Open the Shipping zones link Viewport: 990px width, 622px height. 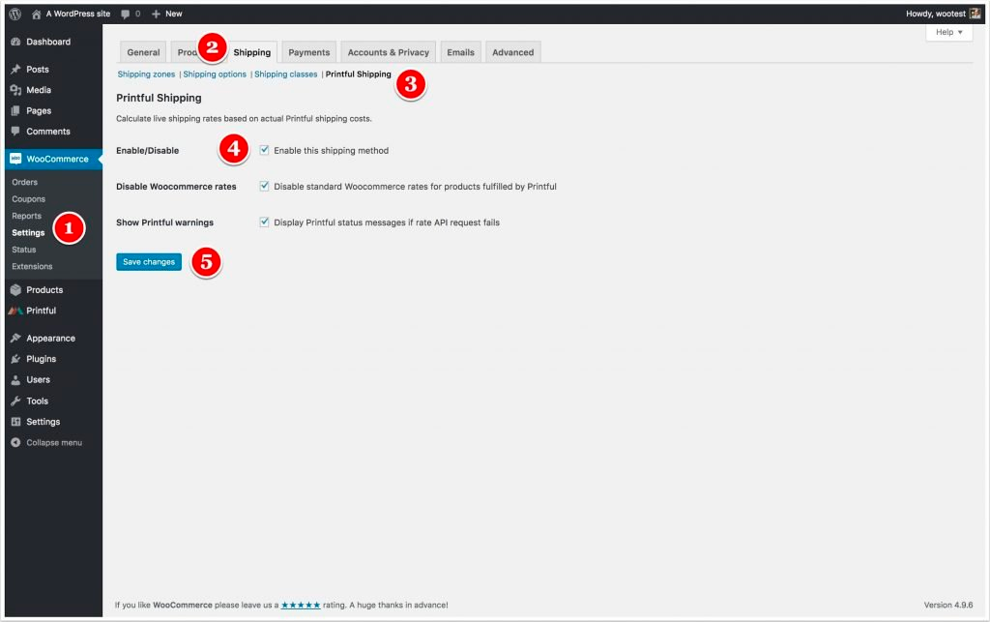pyautogui.click(x=147, y=74)
